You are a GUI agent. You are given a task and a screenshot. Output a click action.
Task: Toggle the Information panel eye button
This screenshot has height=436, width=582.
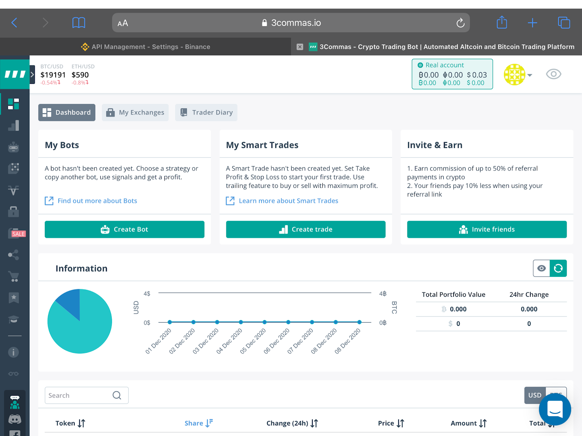(541, 268)
